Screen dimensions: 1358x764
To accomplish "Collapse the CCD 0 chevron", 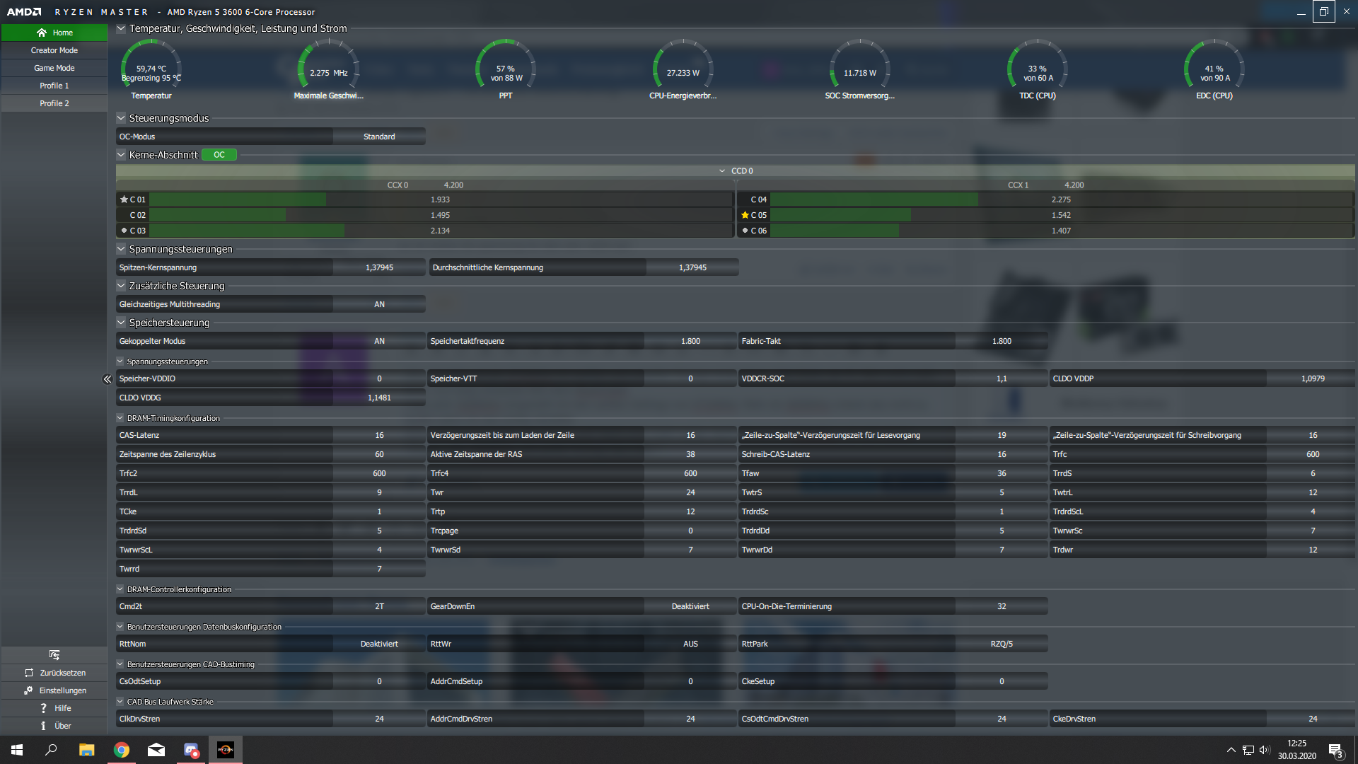I will pos(721,171).
